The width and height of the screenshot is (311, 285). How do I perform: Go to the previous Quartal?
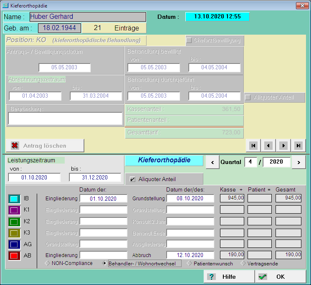pyautogui.click(x=212, y=162)
